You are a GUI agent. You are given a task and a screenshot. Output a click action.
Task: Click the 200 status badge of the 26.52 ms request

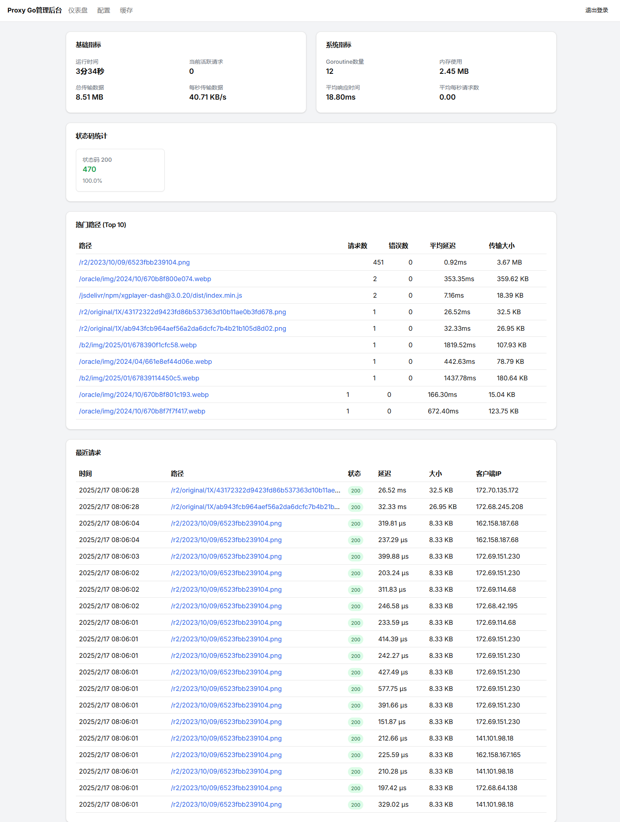[355, 491]
